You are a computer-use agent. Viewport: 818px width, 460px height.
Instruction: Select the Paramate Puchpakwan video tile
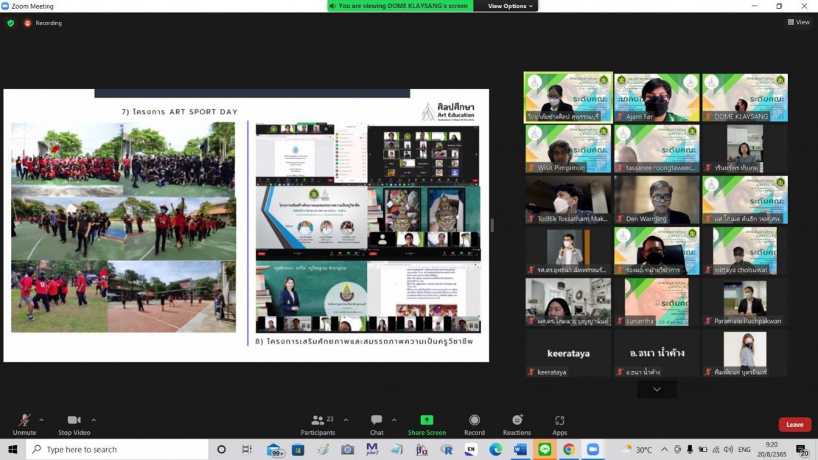[x=745, y=302]
